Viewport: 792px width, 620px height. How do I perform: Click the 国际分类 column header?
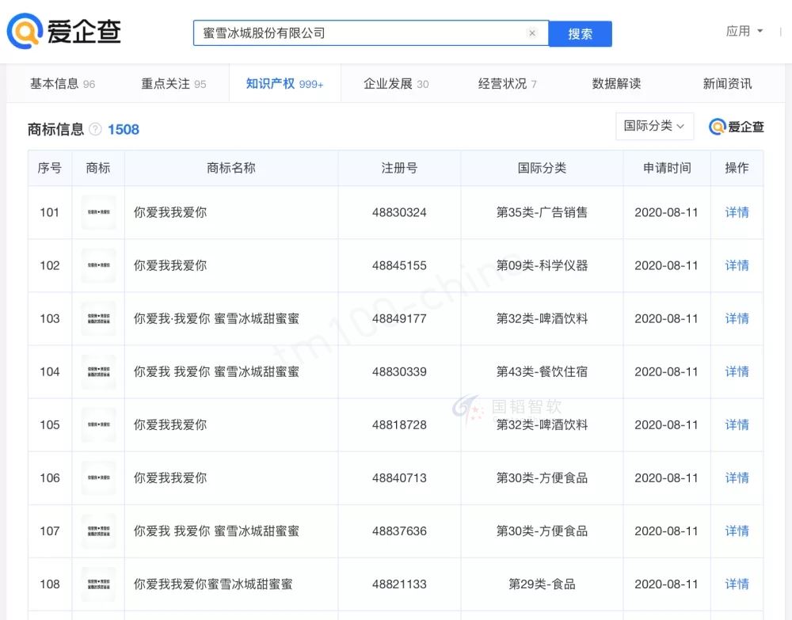tap(542, 168)
